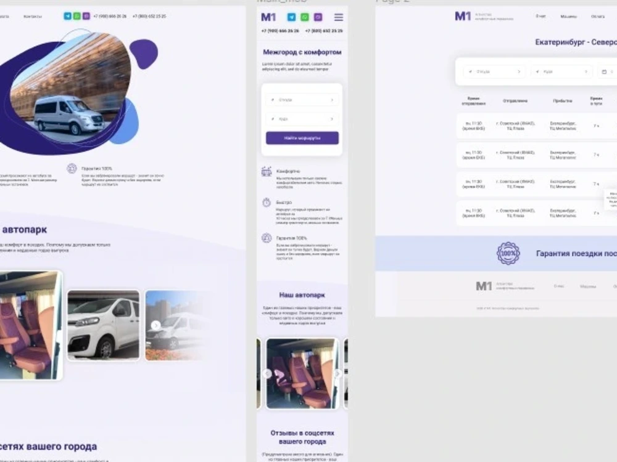
Task: Open the hamburger menu in mobile mockup
Action: 338,17
